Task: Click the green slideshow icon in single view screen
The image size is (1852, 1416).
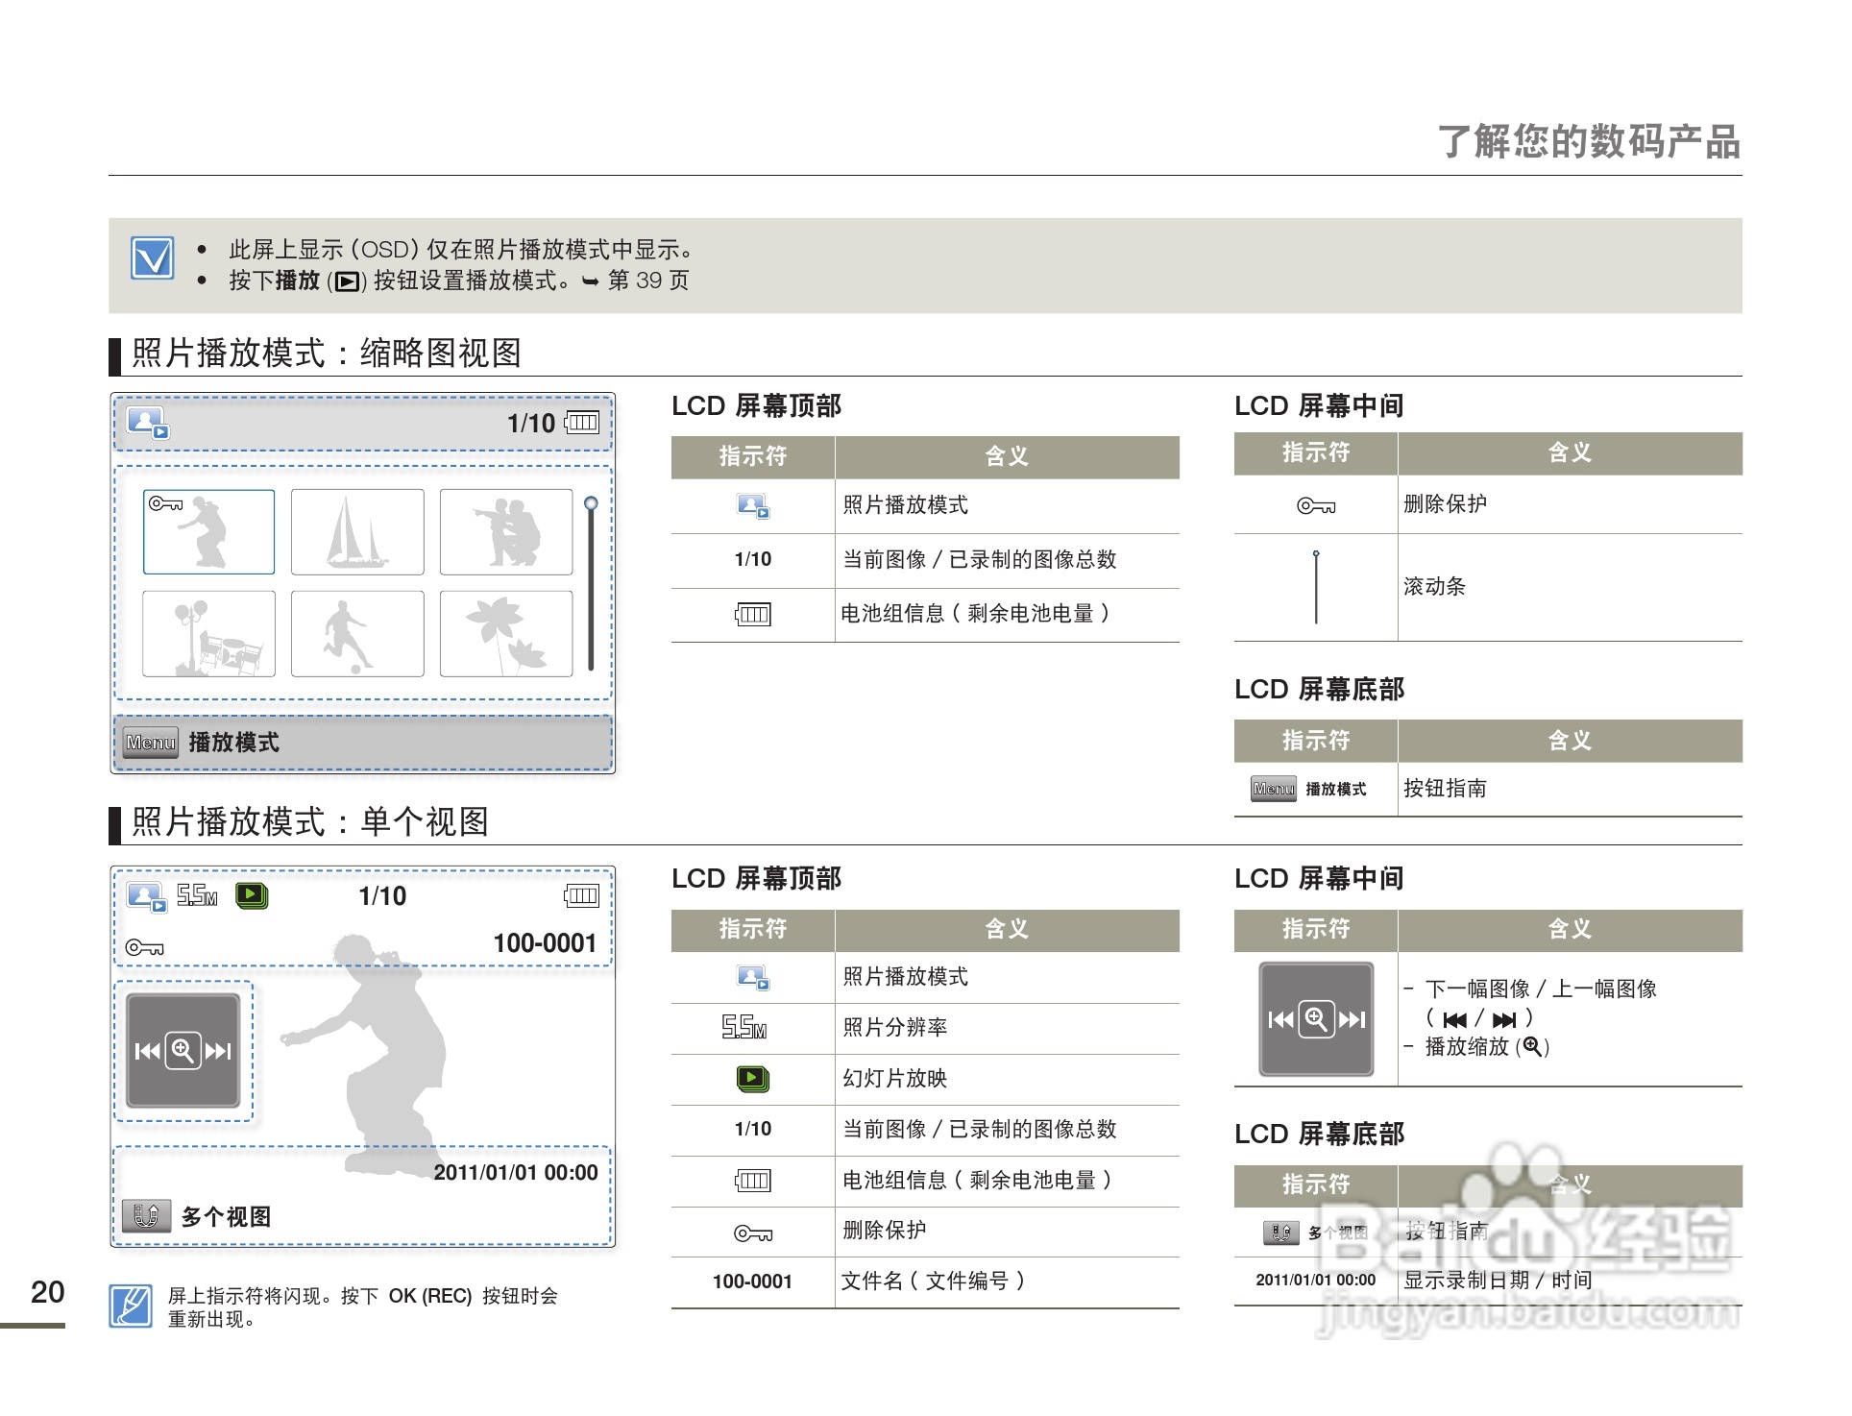Action: coord(252,896)
